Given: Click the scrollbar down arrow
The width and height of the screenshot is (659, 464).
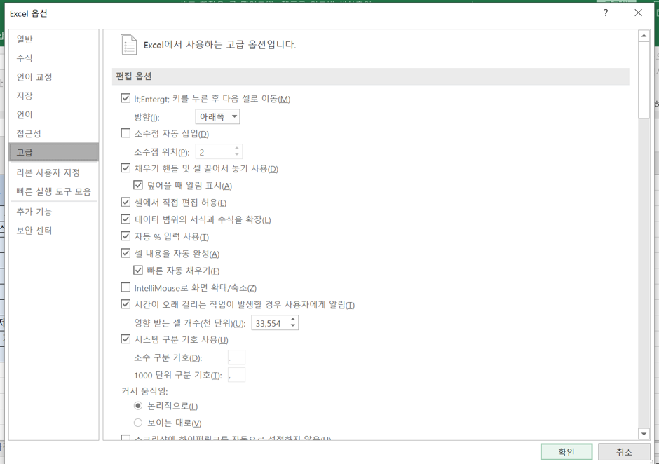Looking at the screenshot, I should click(644, 434).
